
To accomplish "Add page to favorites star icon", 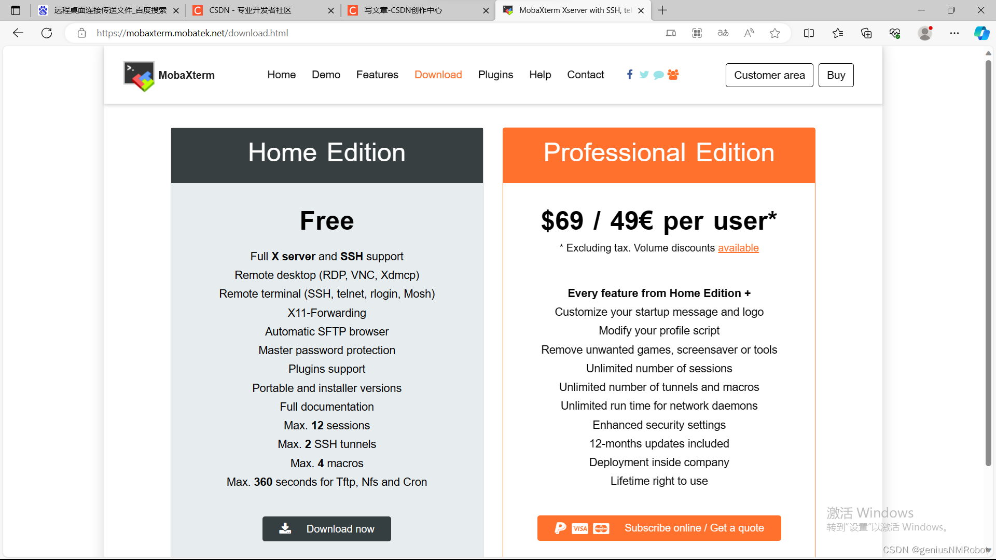I will coord(774,33).
